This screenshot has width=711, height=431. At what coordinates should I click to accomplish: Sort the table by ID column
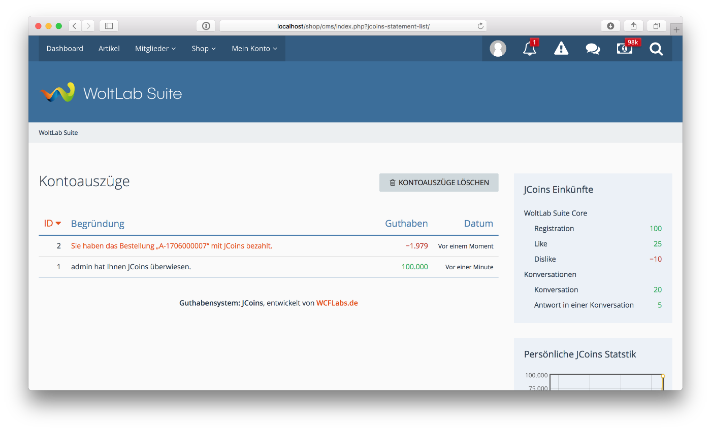[x=49, y=223]
